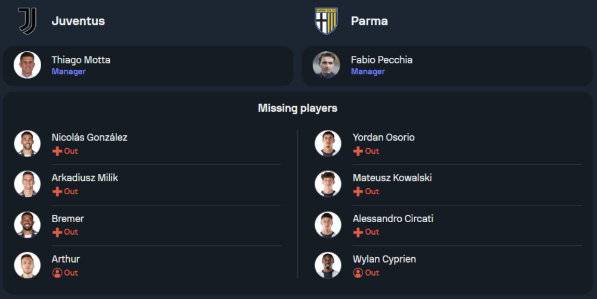The image size is (597, 299).
Task: Click the Parma club crest icon
Action: (327, 21)
